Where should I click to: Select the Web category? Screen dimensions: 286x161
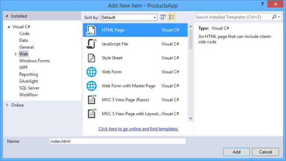(x=23, y=54)
